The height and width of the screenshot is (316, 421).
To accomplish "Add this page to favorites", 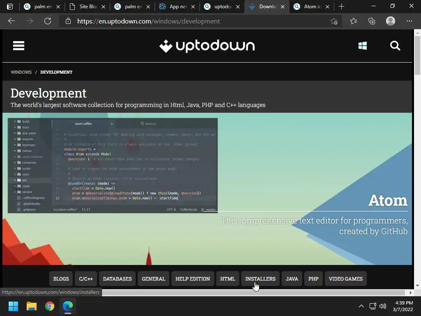I will [x=334, y=21].
